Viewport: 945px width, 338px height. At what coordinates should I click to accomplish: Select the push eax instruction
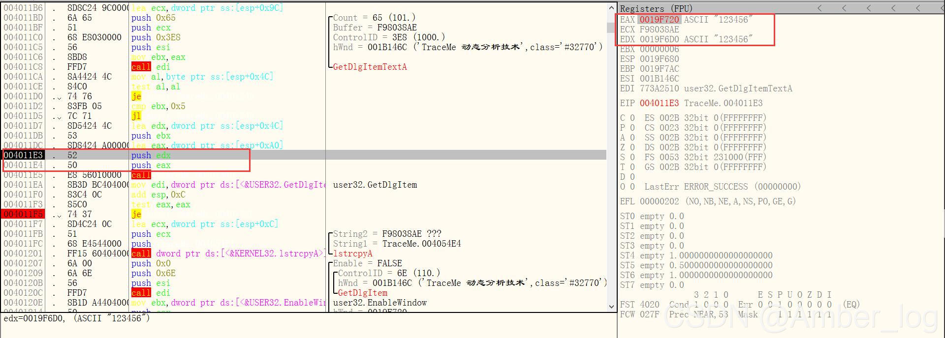pyautogui.click(x=151, y=165)
